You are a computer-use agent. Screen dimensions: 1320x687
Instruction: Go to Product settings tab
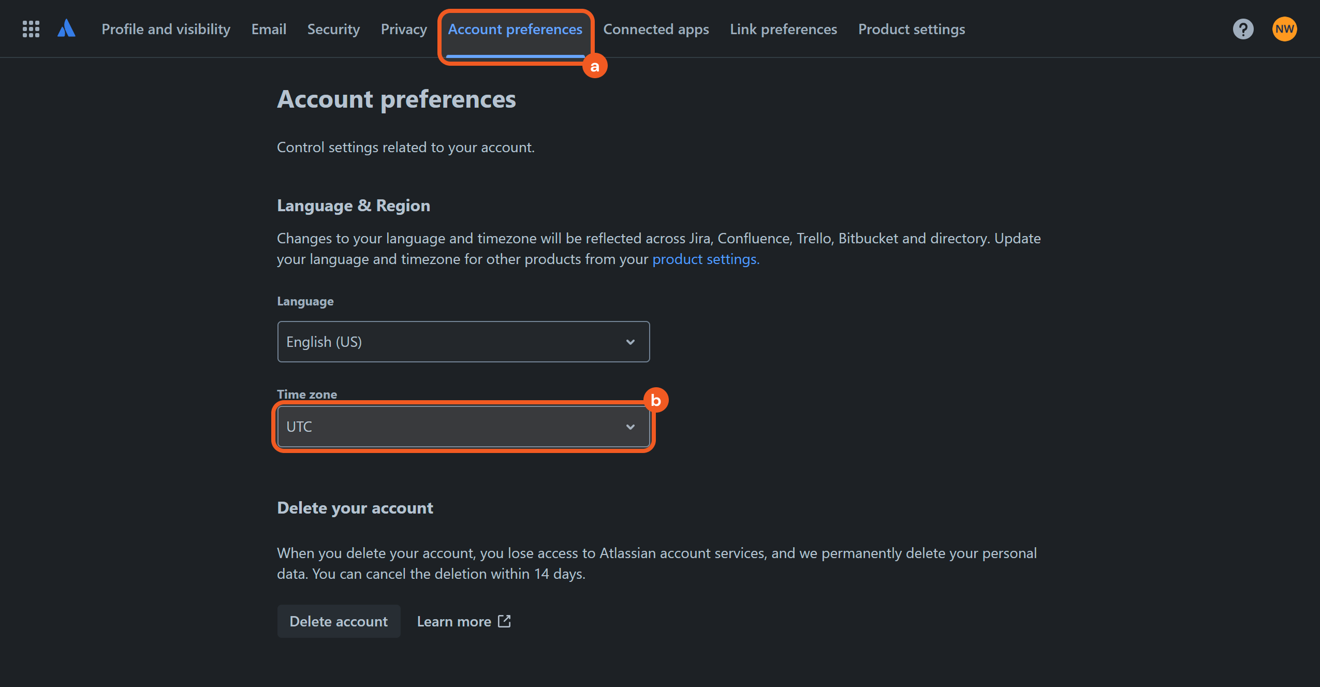point(911,30)
